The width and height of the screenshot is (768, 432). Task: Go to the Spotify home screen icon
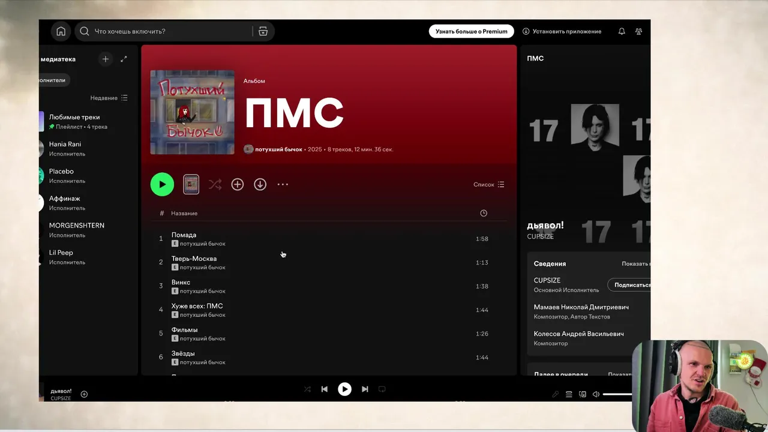pyautogui.click(x=61, y=31)
